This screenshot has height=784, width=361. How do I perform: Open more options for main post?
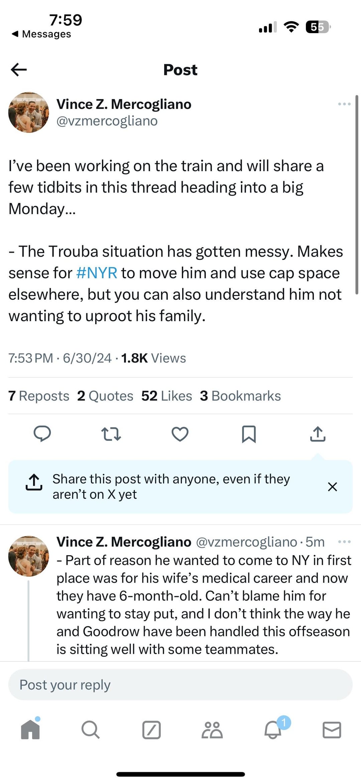tap(344, 104)
